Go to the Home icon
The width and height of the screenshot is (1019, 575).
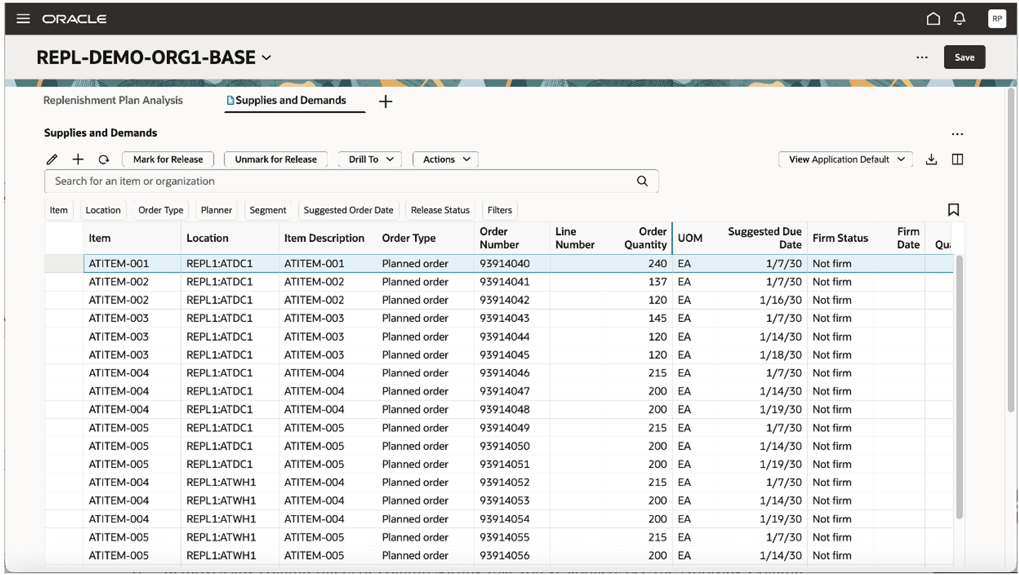933,19
